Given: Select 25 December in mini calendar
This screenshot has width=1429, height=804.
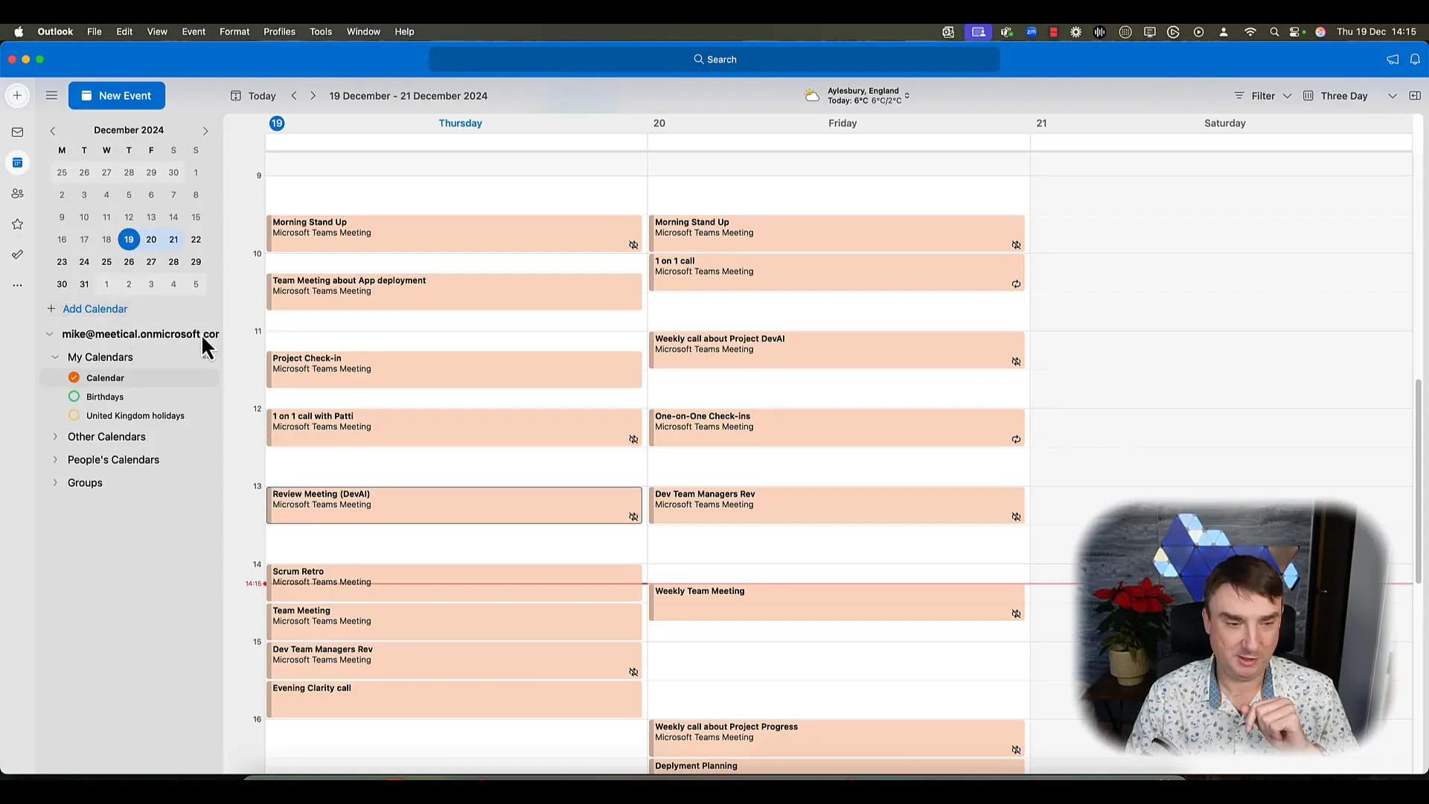Looking at the screenshot, I should click(106, 262).
